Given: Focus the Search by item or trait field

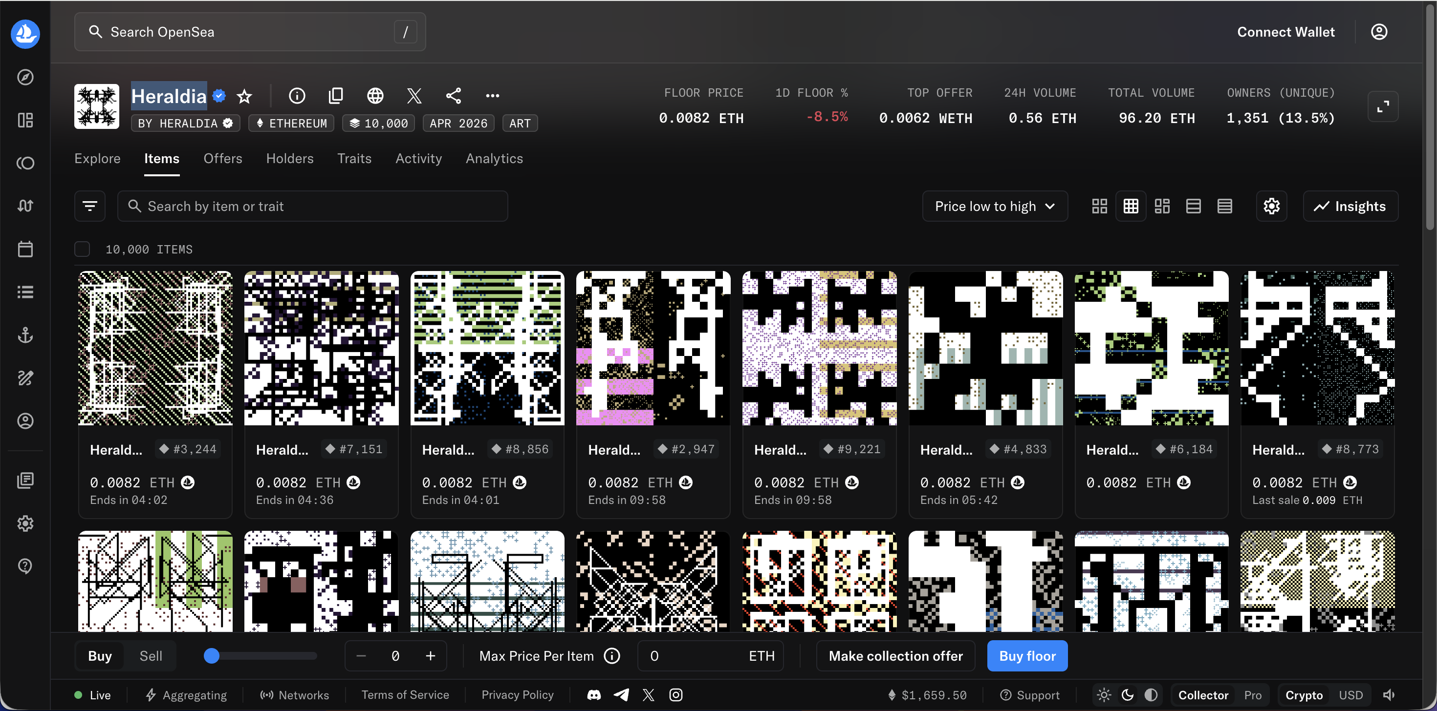Looking at the screenshot, I should click(x=312, y=206).
